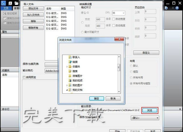
Task: Click the 复制为BMP icon
Action: 5,23
